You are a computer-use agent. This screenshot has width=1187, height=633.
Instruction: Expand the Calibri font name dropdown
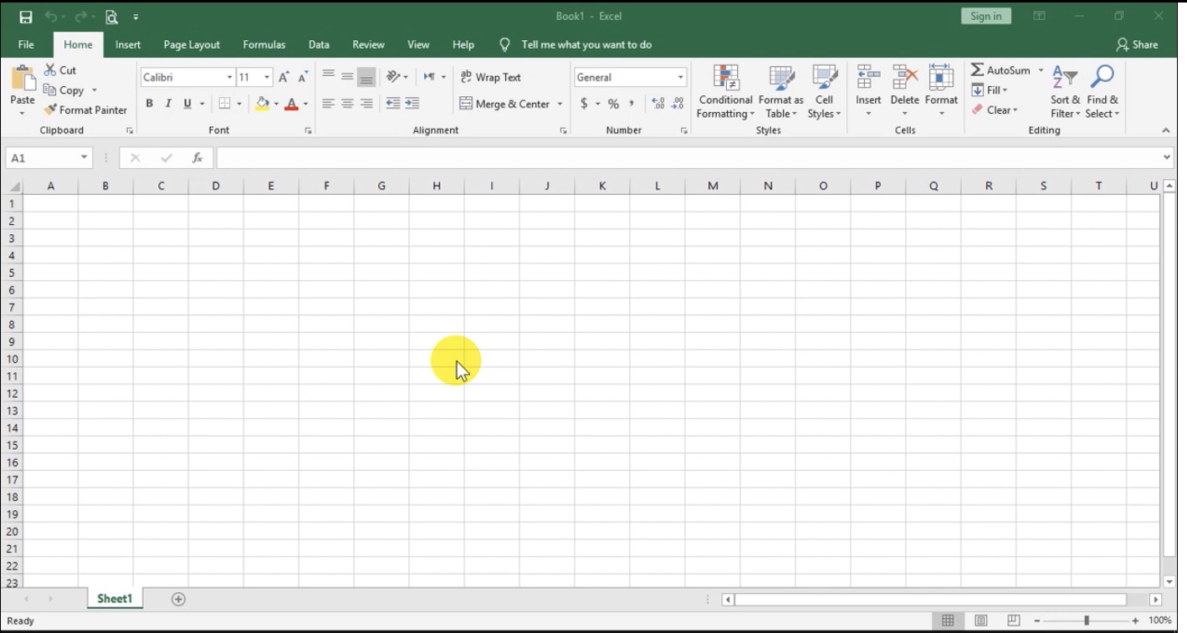click(x=229, y=77)
